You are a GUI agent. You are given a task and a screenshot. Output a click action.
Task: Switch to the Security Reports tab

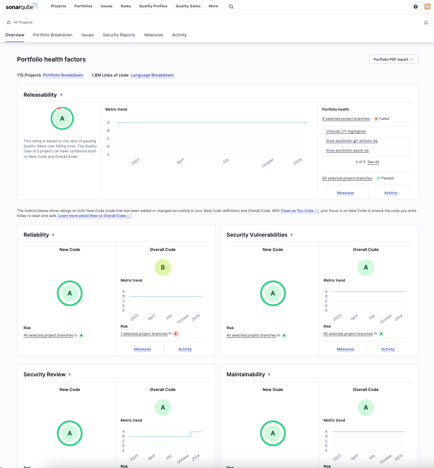pos(119,35)
